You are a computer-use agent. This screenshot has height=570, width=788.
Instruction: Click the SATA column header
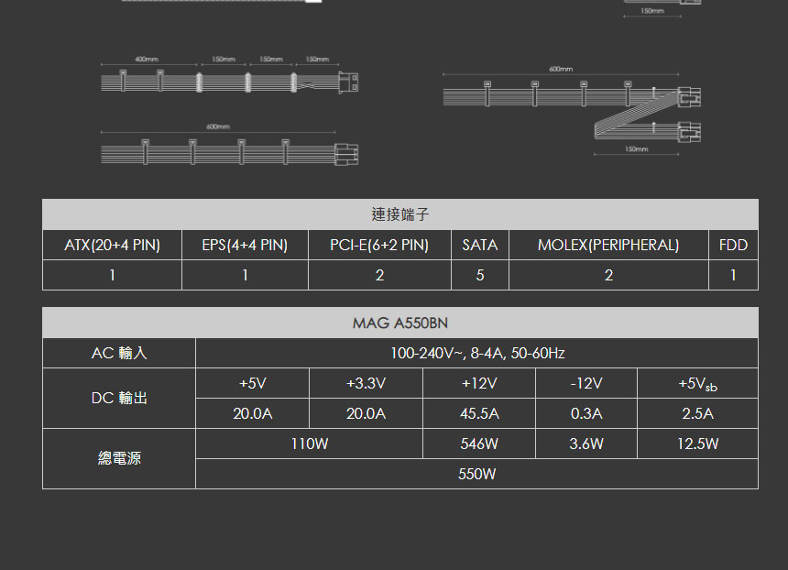click(x=480, y=245)
